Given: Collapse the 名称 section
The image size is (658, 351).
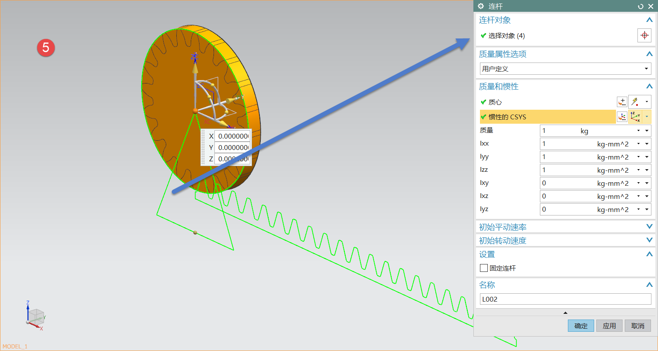Looking at the screenshot, I should point(649,285).
